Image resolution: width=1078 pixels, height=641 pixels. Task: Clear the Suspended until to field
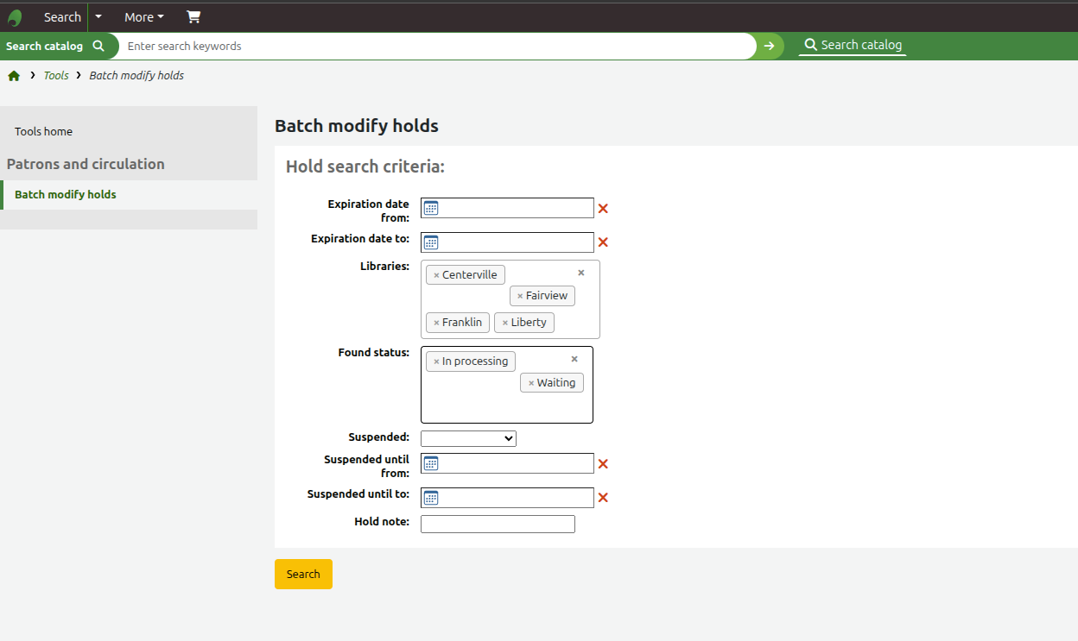(603, 498)
